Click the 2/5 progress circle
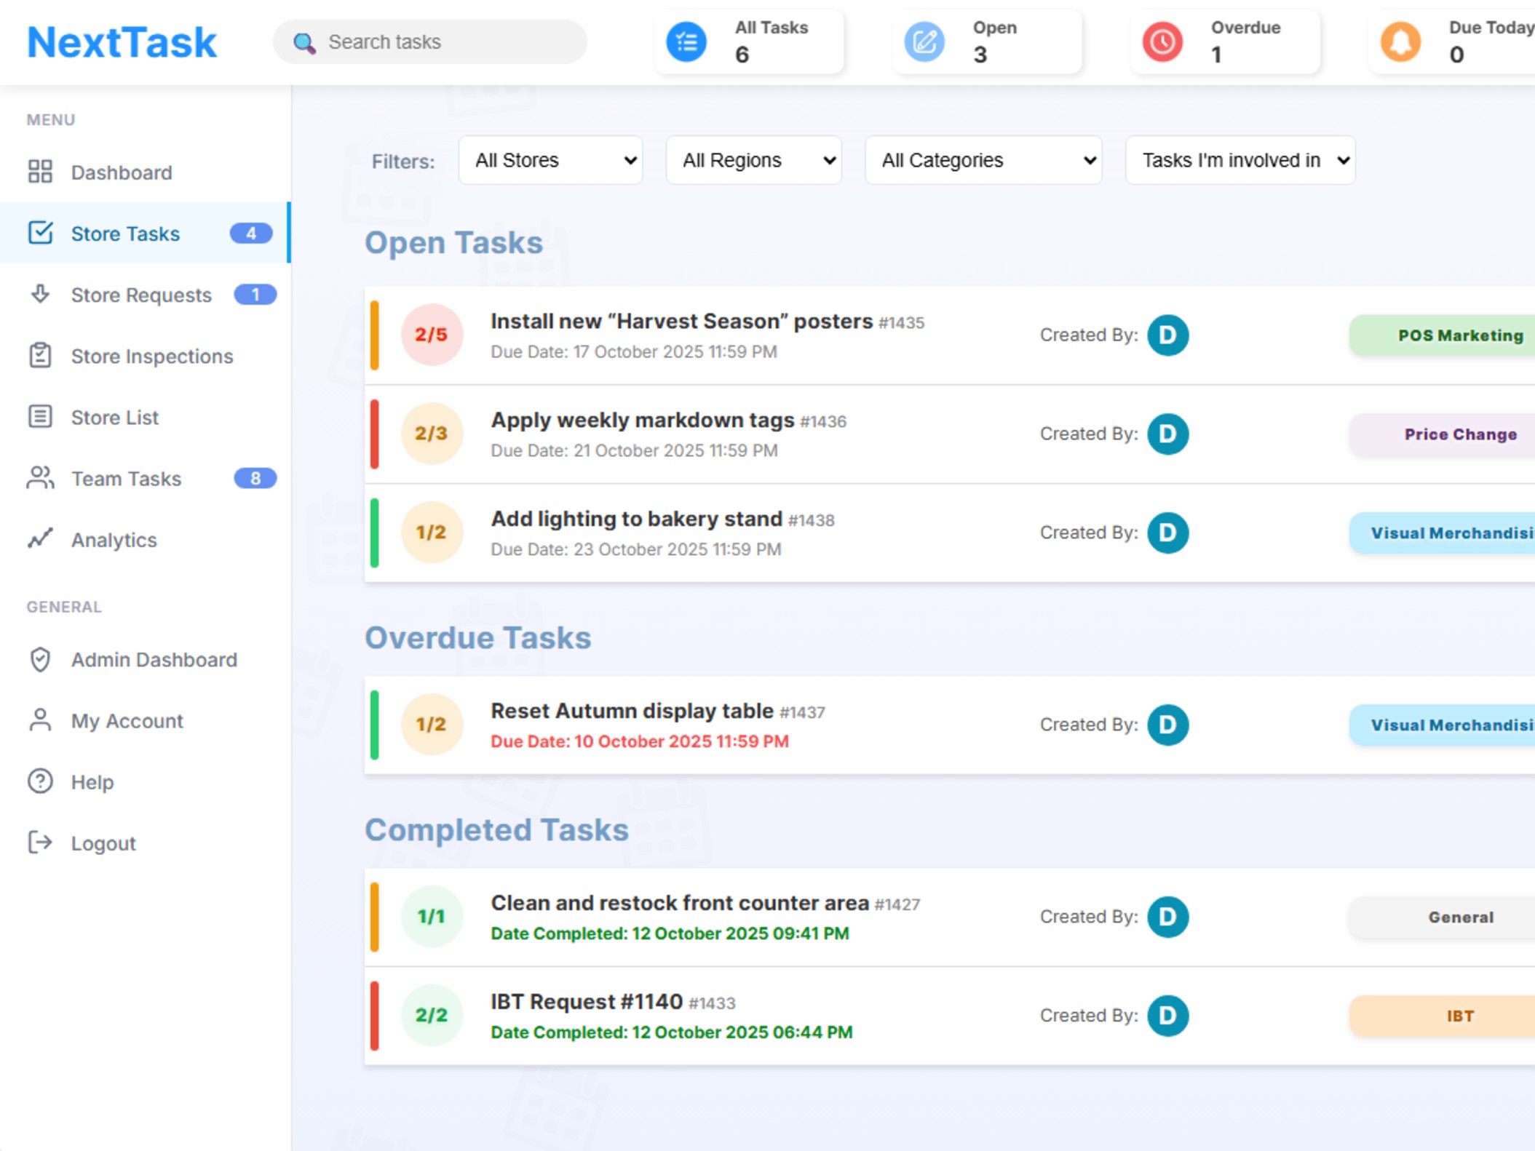The image size is (1535, 1151). [x=432, y=335]
